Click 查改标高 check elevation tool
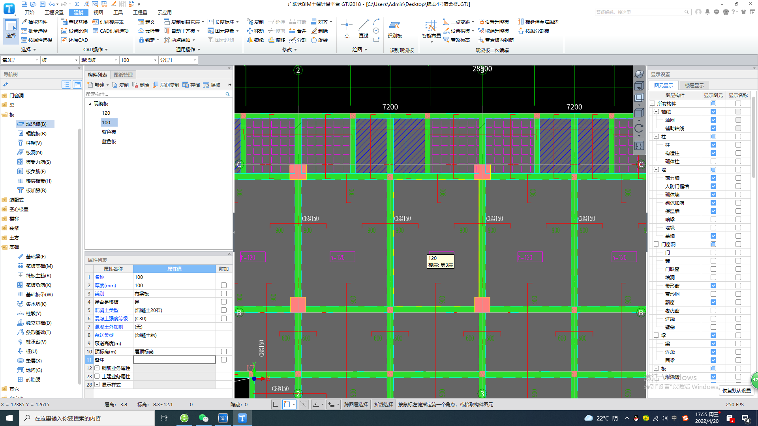 [456, 40]
